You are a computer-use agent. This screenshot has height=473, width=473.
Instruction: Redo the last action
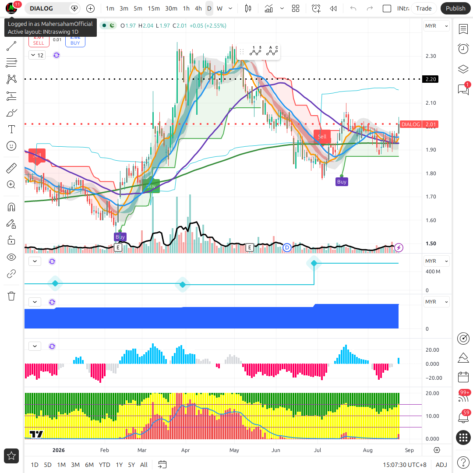pyautogui.click(x=370, y=8)
